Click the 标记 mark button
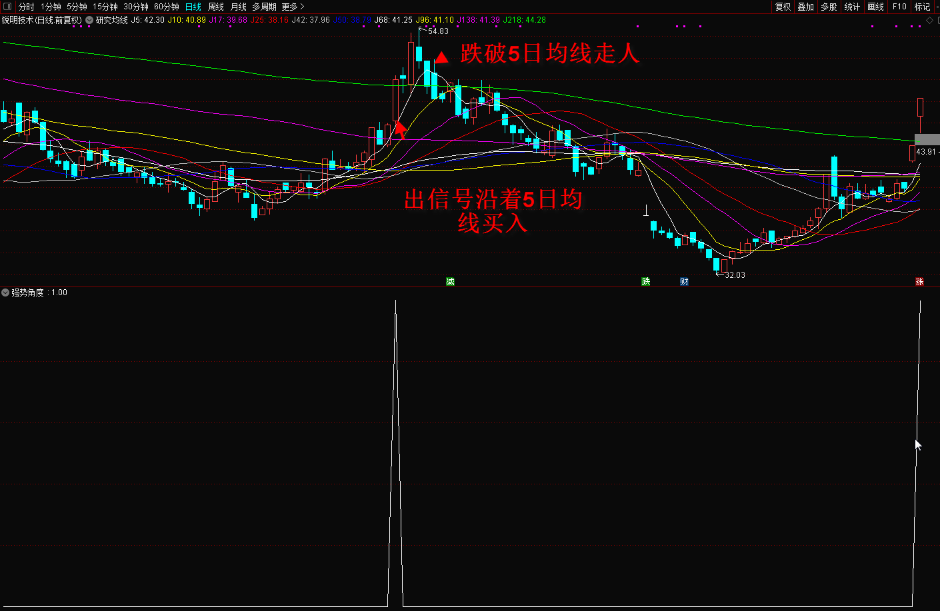 pos(922,7)
